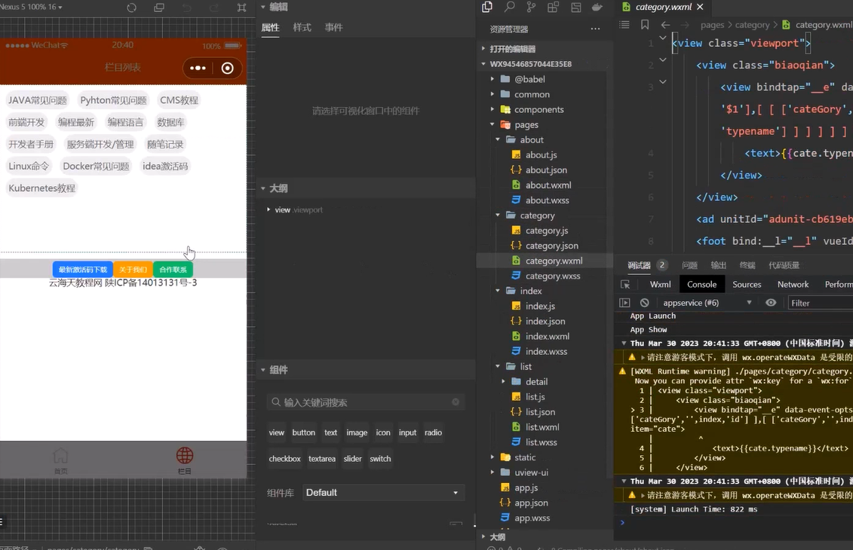
Task: Close the category.wxml editor tab
Action: point(700,7)
